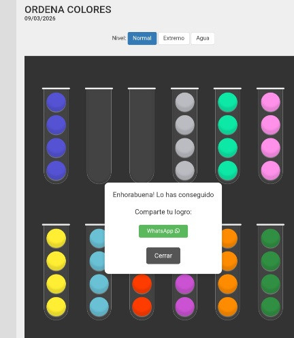Click the tube of gray balls
The height and width of the screenshot is (338, 294).
184,136
